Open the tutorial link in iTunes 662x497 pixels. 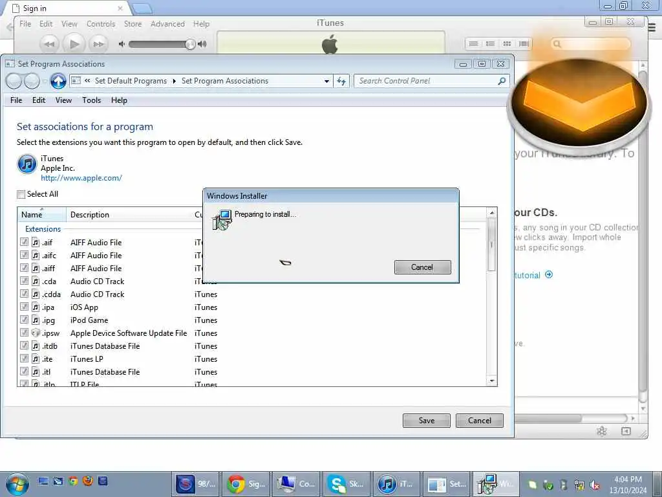click(x=533, y=275)
